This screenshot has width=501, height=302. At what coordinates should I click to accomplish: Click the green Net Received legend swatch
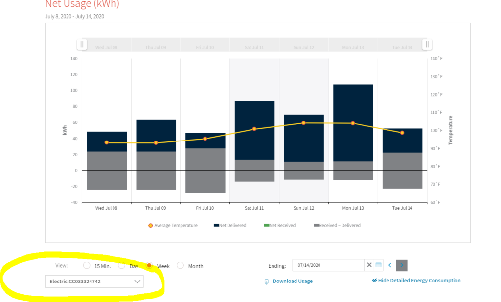click(267, 226)
